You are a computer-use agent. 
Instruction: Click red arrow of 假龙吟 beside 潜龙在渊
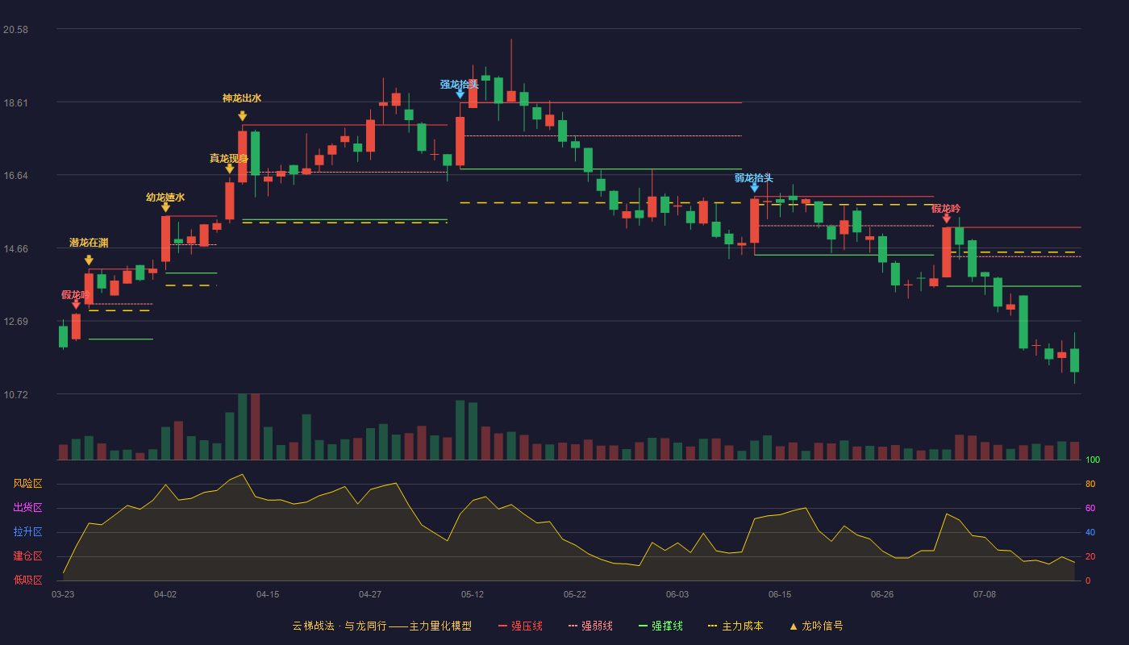click(x=76, y=304)
